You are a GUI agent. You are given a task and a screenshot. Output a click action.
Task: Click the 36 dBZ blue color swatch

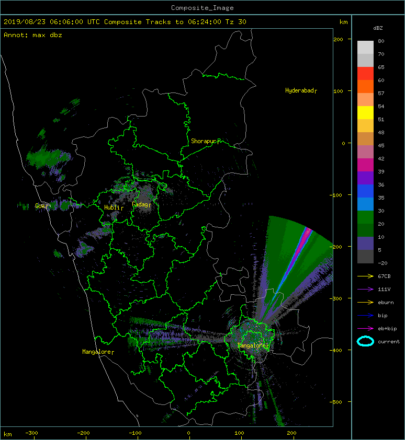pyautogui.click(x=365, y=191)
